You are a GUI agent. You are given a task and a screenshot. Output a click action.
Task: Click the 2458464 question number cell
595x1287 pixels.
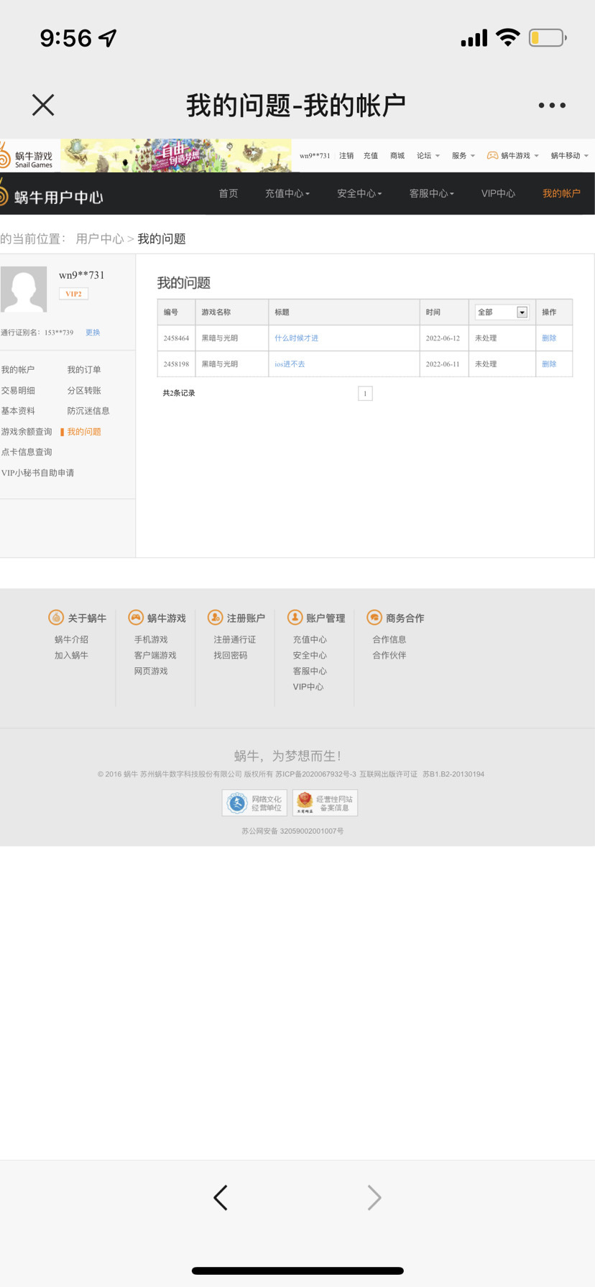[x=176, y=338]
